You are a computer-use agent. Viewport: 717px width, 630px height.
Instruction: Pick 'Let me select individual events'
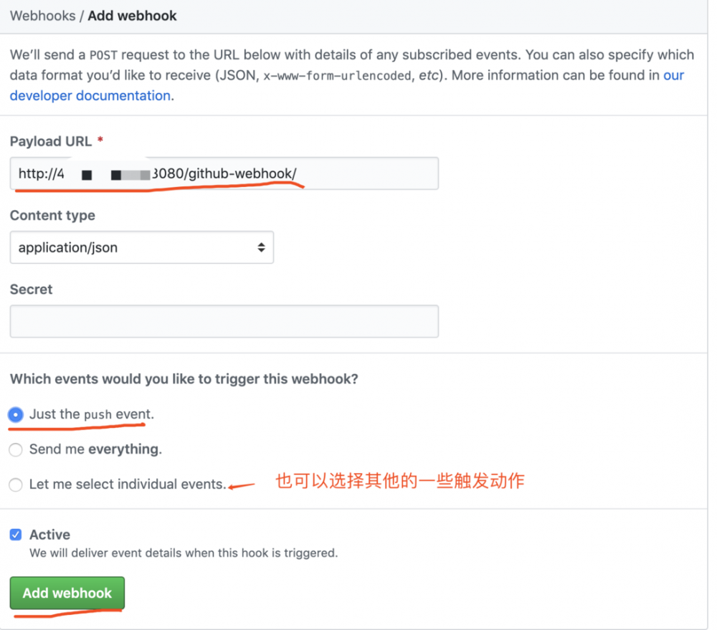point(15,485)
